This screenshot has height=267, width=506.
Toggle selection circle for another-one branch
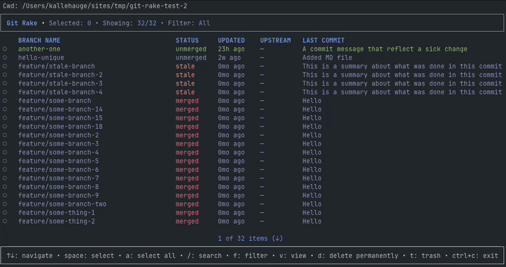pyautogui.click(x=5, y=49)
